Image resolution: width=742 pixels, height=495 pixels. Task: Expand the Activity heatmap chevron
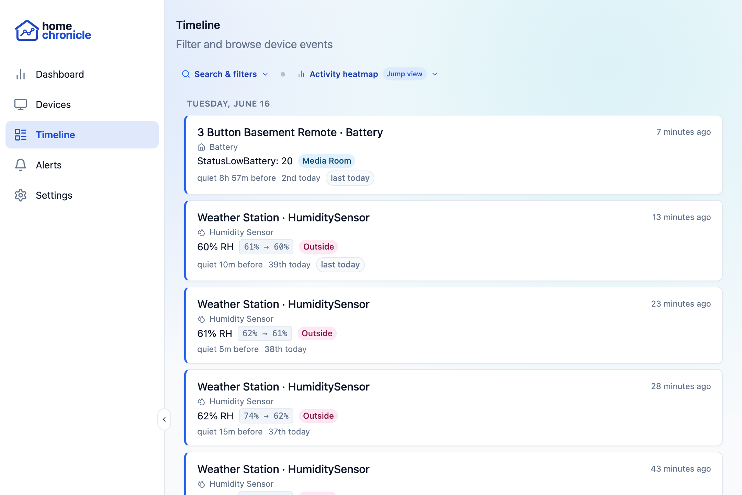click(435, 74)
